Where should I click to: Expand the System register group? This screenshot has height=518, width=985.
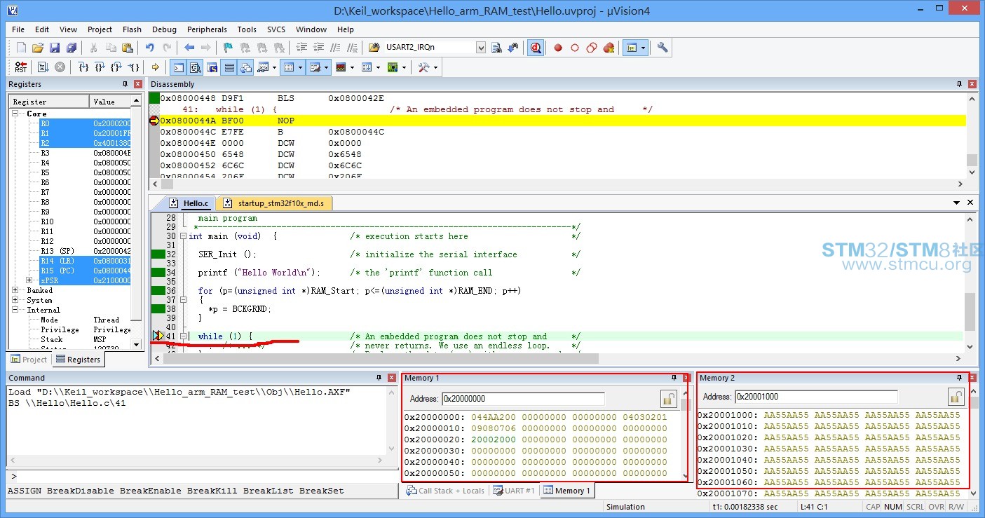coord(15,300)
